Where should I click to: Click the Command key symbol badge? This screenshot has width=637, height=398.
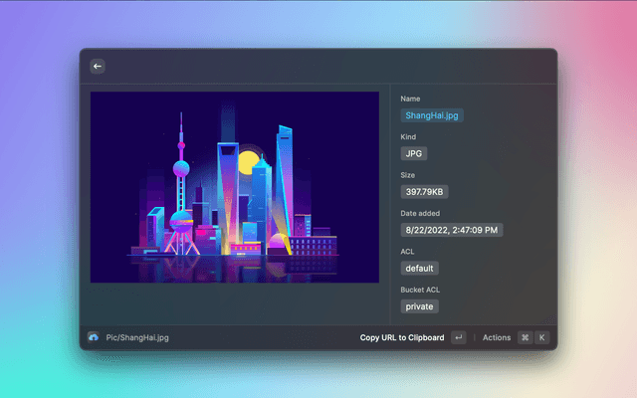pyautogui.click(x=525, y=337)
